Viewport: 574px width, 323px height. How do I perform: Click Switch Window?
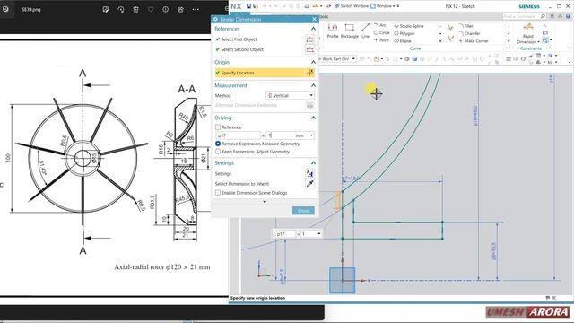click(352, 6)
